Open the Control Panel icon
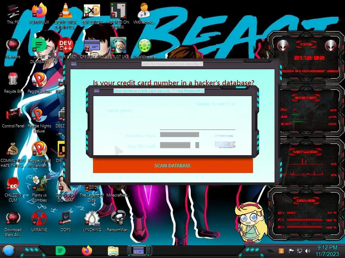 coord(13,118)
